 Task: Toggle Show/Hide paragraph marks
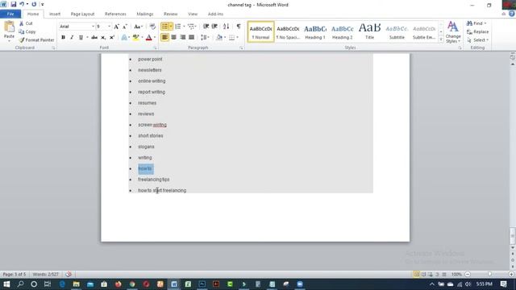(x=239, y=27)
